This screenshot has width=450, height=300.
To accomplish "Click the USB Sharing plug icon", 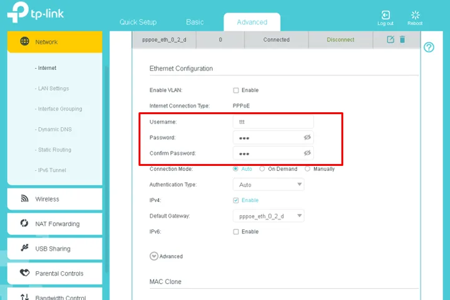I will (25, 248).
